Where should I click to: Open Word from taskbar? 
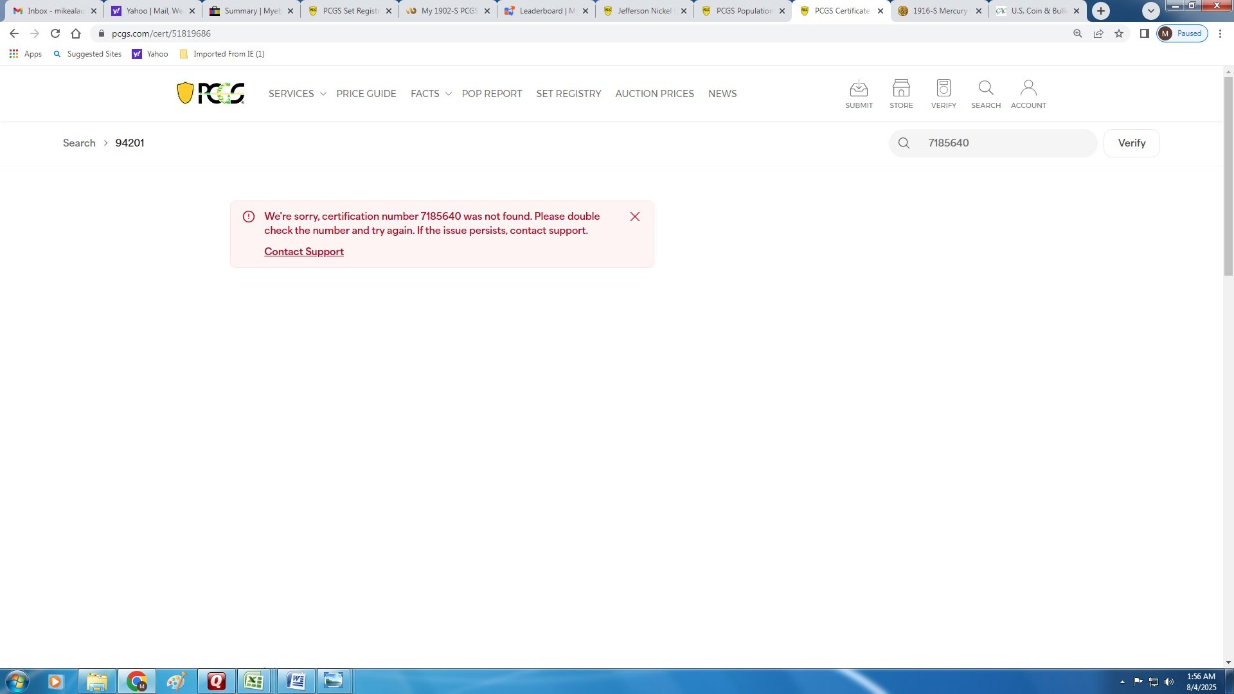[296, 681]
